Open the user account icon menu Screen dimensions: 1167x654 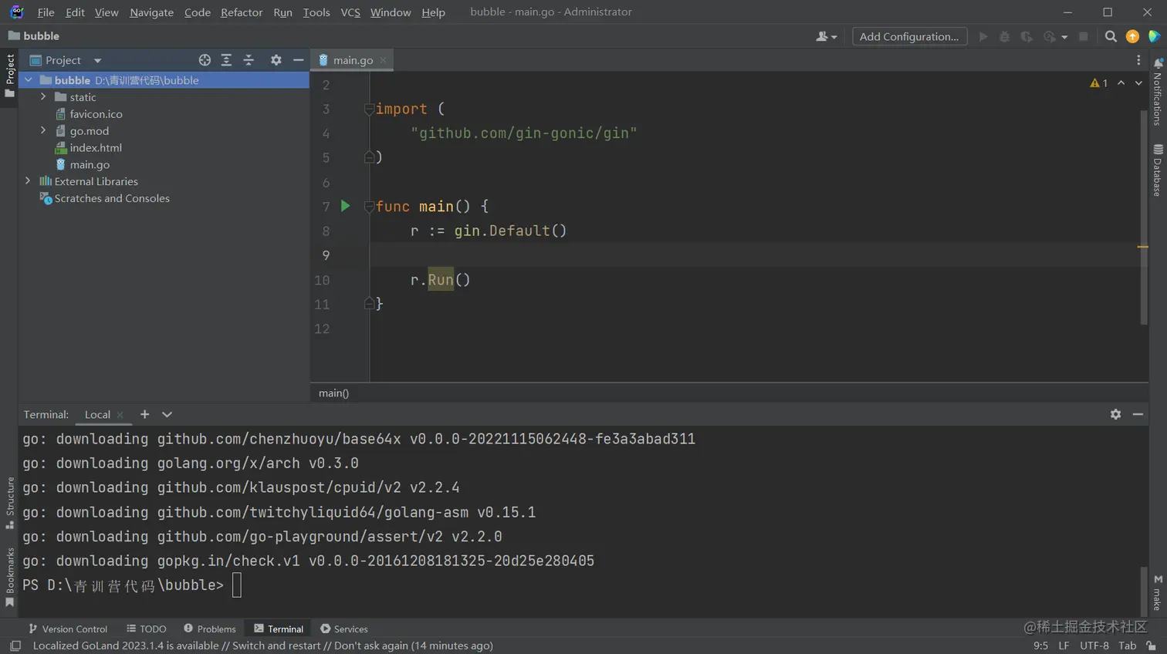tap(826, 36)
